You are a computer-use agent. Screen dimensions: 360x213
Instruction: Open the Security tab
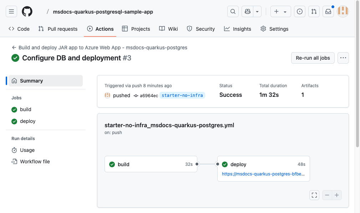[x=201, y=29]
